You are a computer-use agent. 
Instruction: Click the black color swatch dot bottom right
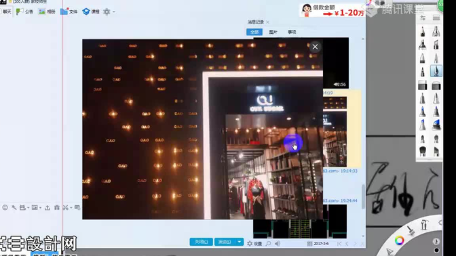point(436,250)
